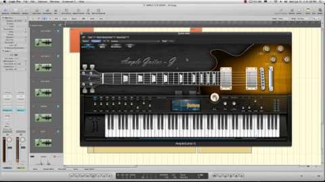325x182 pixels.
Task: Switch to the Main tab in Ample Guitar
Action: (x=88, y=46)
